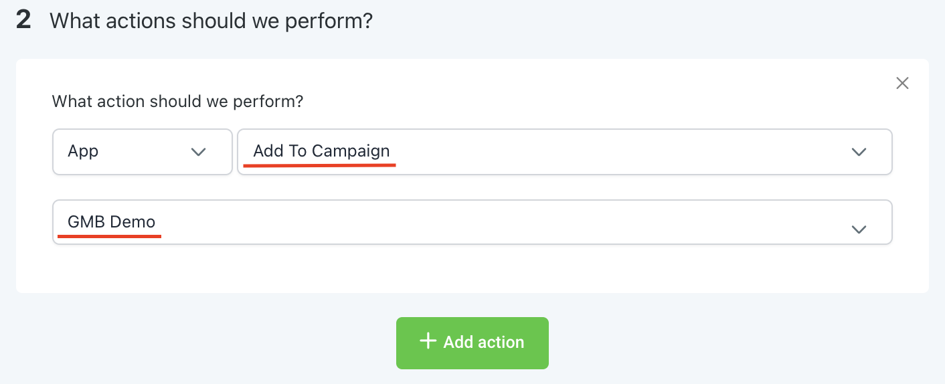This screenshot has height=384, width=945.
Task: Click the red underline below GMB Demo
Action: click(x=110, y=235)
